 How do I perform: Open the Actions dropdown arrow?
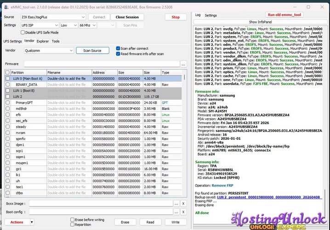click(x=32, y=222)
